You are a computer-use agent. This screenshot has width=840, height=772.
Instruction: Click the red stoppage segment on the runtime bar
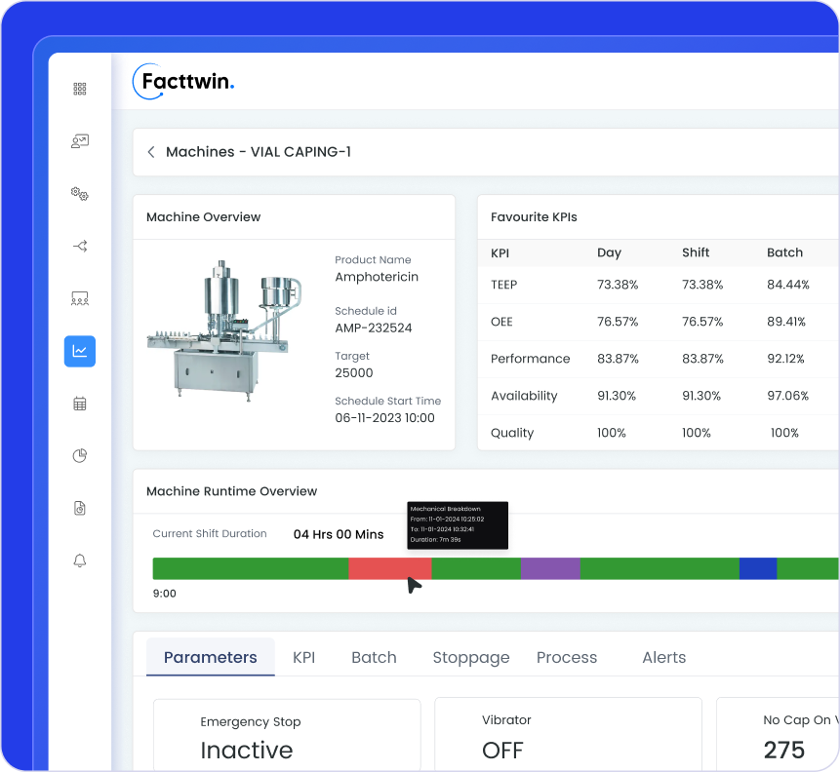point(390,568)
